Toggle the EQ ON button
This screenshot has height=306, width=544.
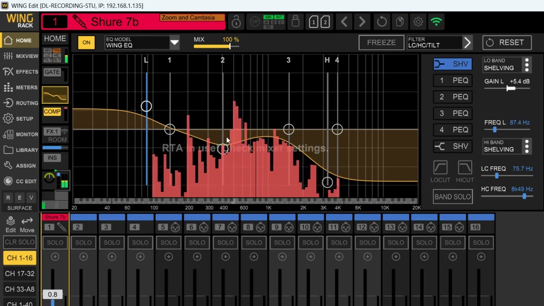click(86, 42)
